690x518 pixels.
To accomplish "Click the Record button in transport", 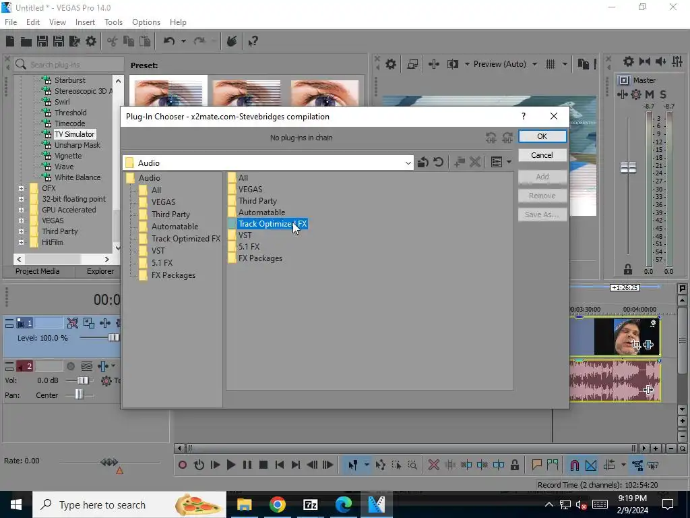I will point(183,465).
